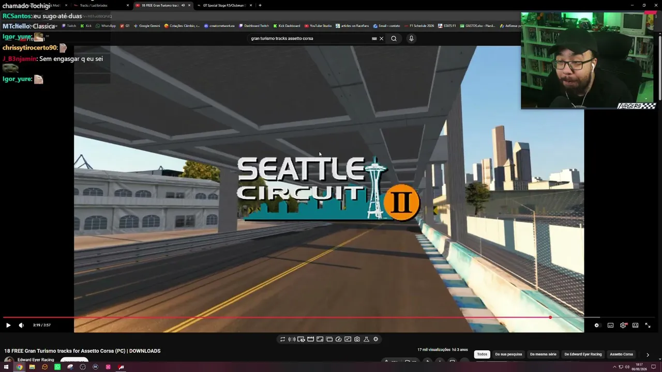Play the YouTube video
This screenshot has width=662, height=372.
pyautogui.click(x=8, y=325)
